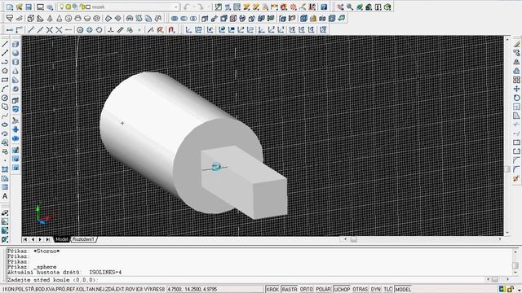Toggle the MODEL space button
Image resolution: width=522 pixels, height=293 pixels.
coord(403,290)
